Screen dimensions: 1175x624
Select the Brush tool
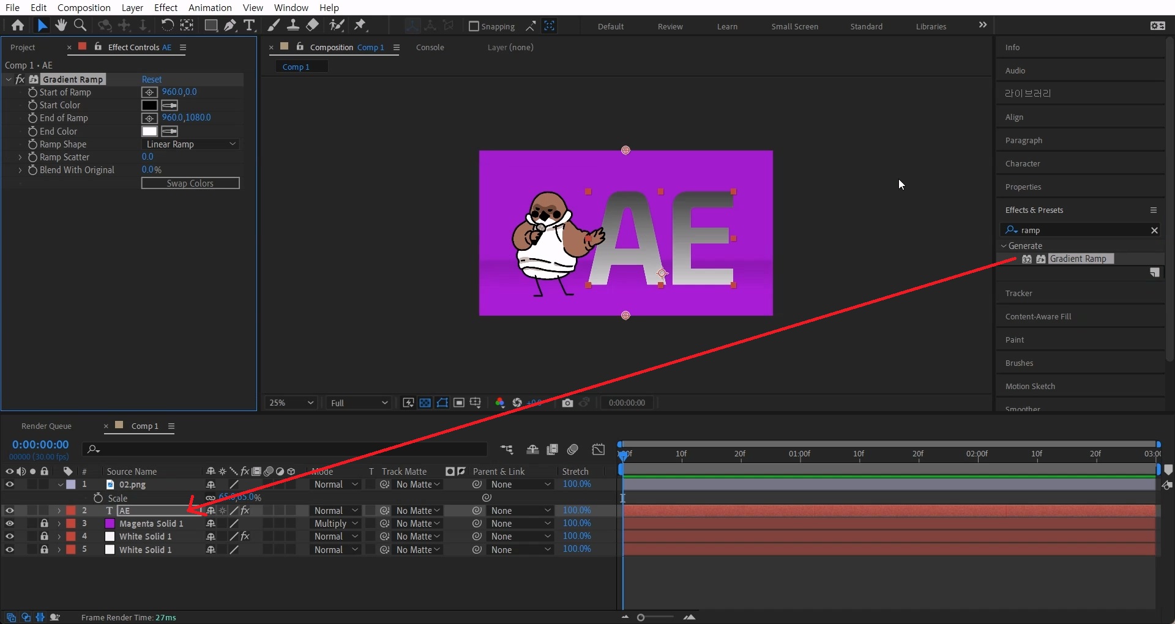pyautogui.click(x=274, y=26)
